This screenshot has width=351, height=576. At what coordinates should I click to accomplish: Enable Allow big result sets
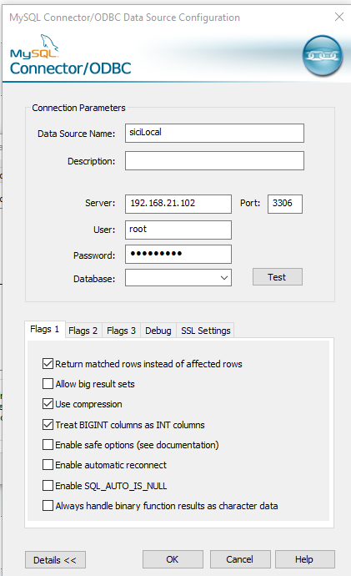[x=48, y=384]
